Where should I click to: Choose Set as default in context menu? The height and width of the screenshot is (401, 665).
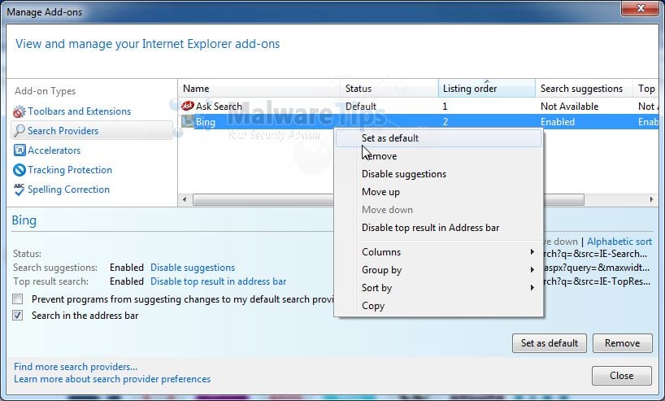pos(438,138)
